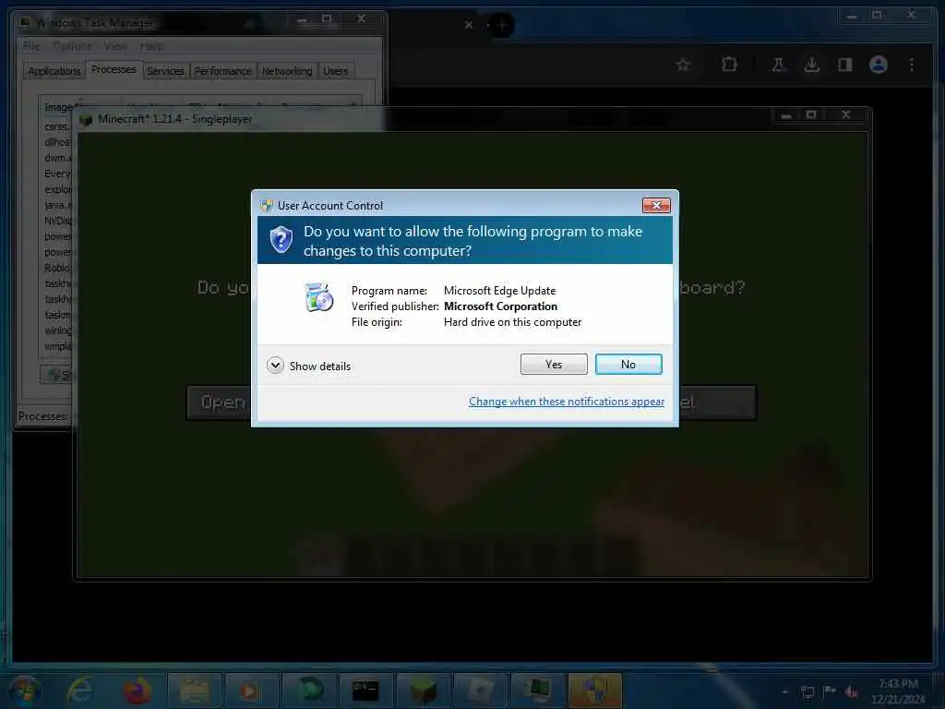
Task: Open the Performance tab in Task Manager
Action: coord(223,71)
